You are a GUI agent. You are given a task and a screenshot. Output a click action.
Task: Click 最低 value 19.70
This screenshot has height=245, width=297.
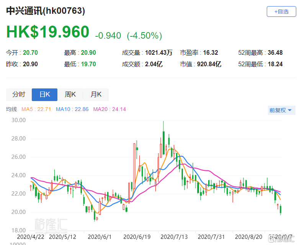88,64
